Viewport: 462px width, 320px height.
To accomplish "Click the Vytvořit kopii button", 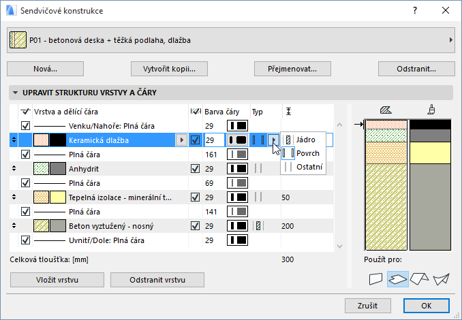I will click(168, 69).
